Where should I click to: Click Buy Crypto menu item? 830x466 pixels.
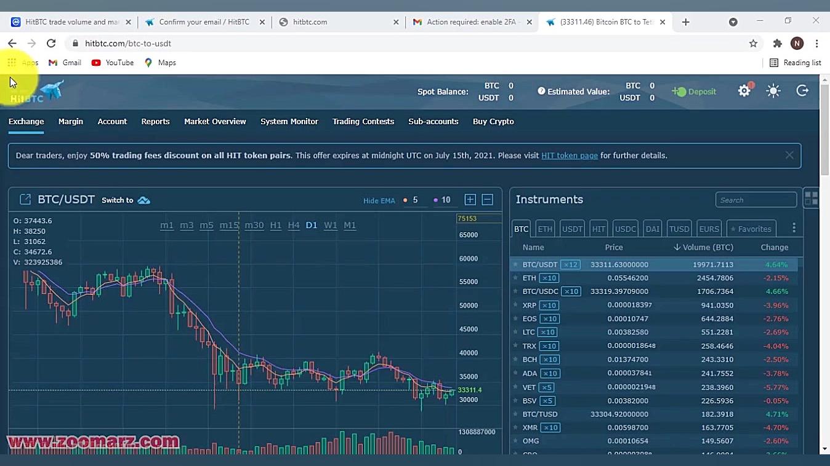click(493, 122)
